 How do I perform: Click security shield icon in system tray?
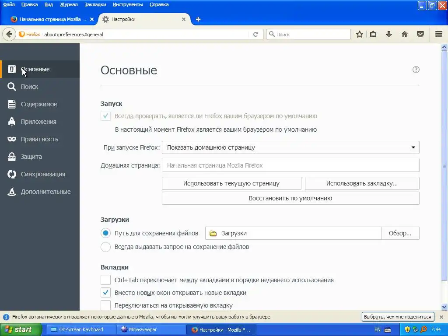click(407, 330)
